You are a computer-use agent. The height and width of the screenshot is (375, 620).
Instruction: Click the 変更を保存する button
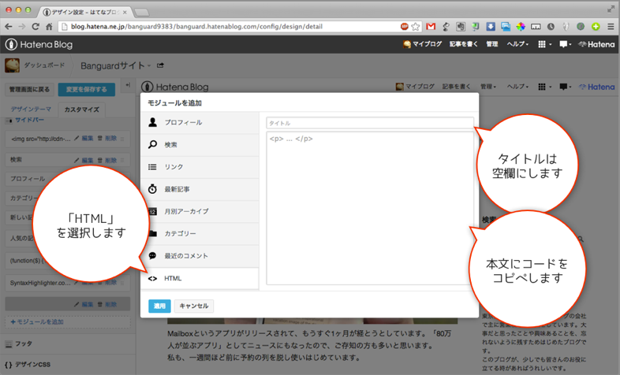[87, 90]
